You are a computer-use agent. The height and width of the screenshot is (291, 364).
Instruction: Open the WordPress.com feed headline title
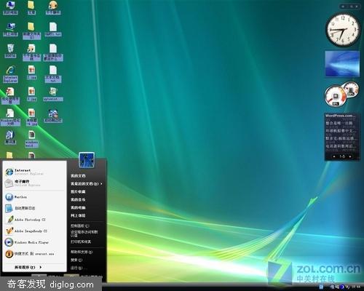tap(340, 116)
